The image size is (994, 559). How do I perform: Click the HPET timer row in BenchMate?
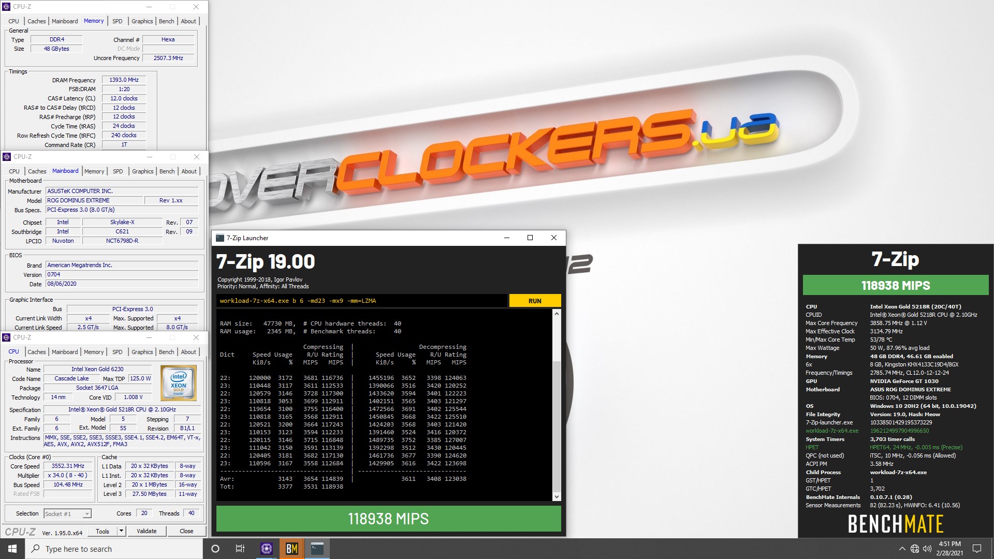pyautogui.click(x=884, y=447)
